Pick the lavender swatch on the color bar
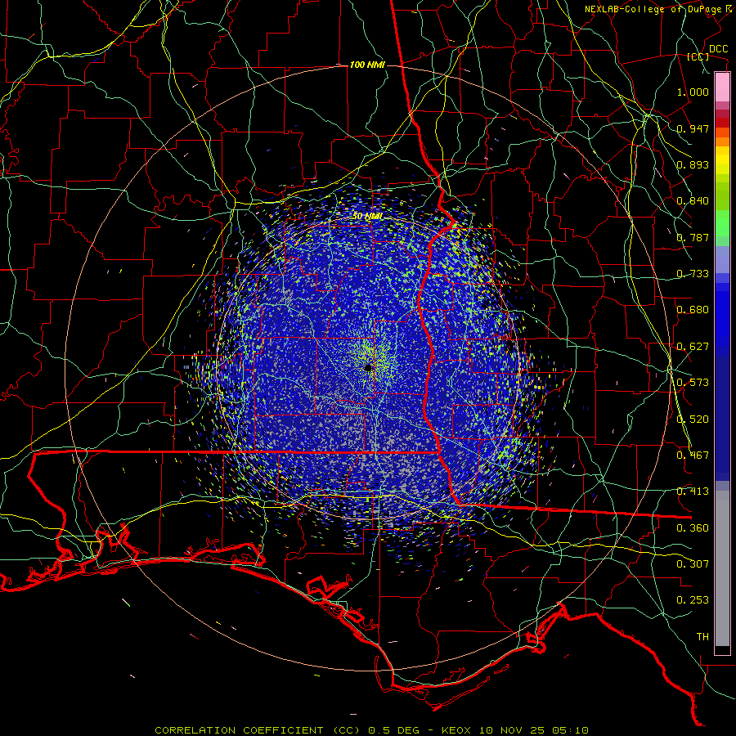This screenshot has width=736, height=736. click(722, 259)
